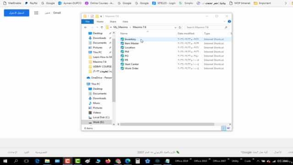
Task: Select Work (D:) drive
Action: point(98,122)
